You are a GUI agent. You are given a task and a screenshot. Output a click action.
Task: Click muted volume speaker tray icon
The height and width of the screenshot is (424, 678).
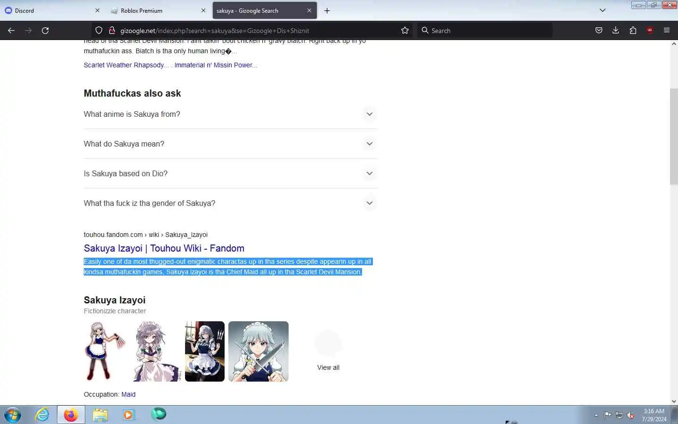click(630, 415)
